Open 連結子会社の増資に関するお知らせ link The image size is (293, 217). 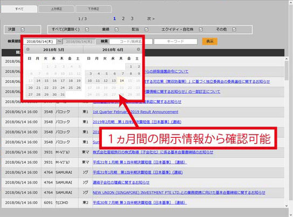pyautogui.click(x=121, y=183)
